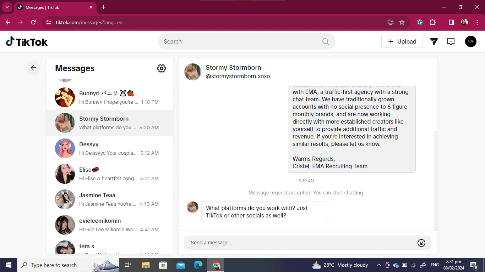Open File Explorer from the taskbar
Image resolution: width=485 pixels, height=272 pixels.
click(x=146, y=265)
